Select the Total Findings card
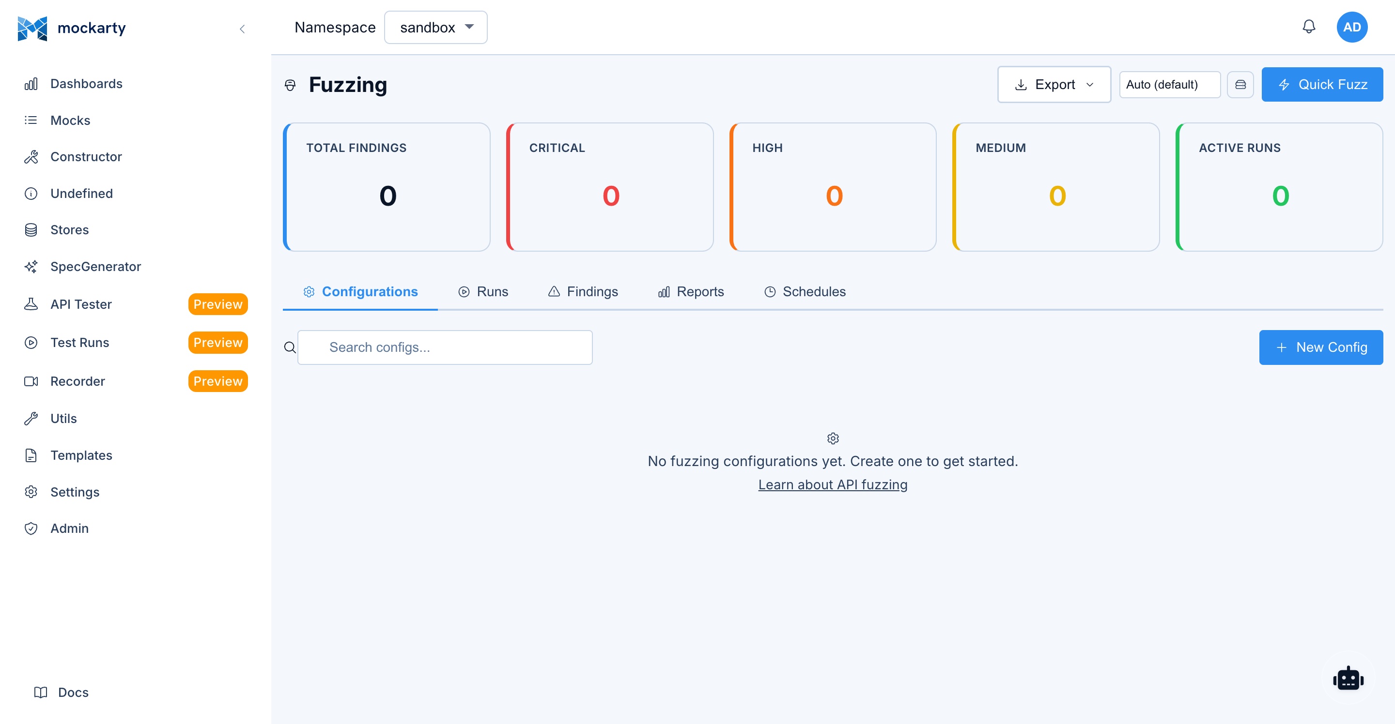The image size is (1395, 724). click(387, 187)
